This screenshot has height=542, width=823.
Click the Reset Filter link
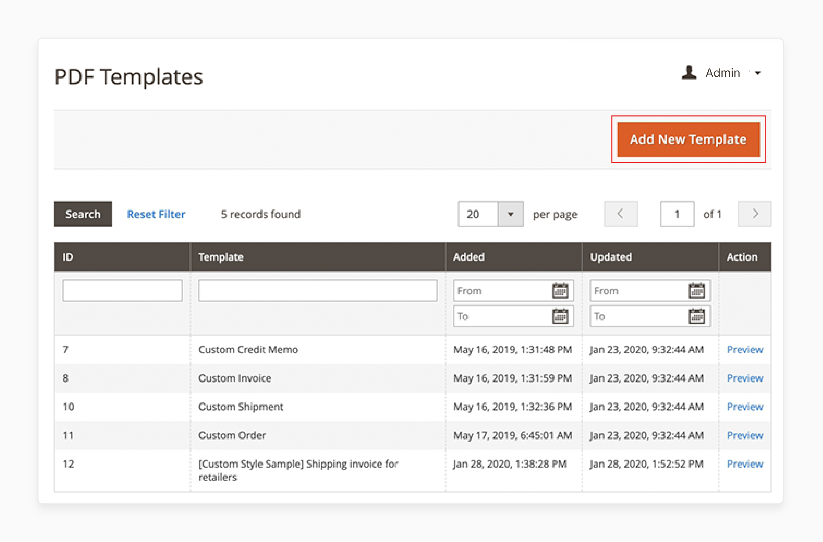point(156,214)
